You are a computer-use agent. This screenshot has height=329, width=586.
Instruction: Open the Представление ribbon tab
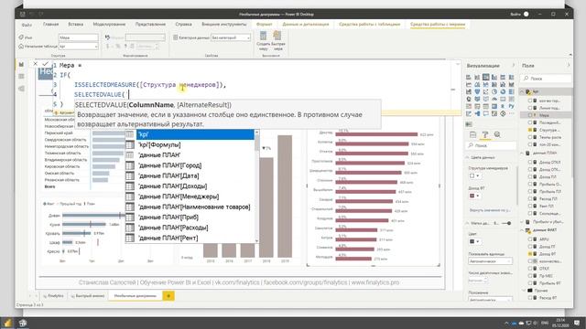(150, 25)
